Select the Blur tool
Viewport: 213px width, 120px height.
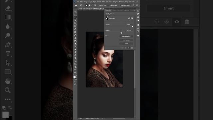pyautogui.click(x=75, y=49)
